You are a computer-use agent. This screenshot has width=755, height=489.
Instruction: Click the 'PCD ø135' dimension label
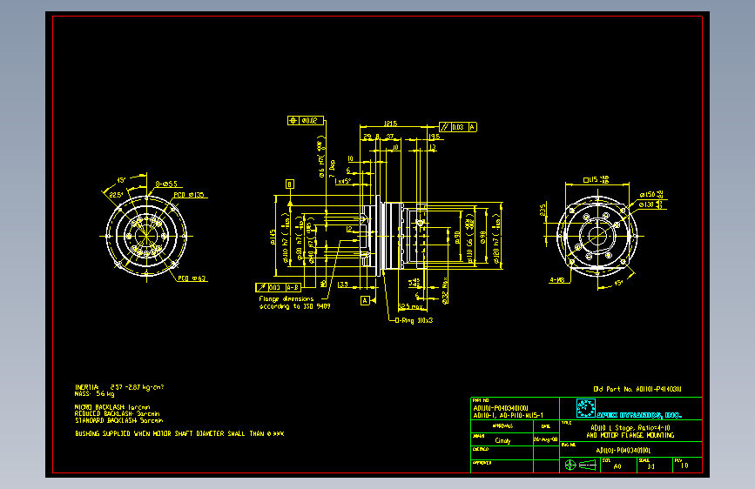pos(189,195)
